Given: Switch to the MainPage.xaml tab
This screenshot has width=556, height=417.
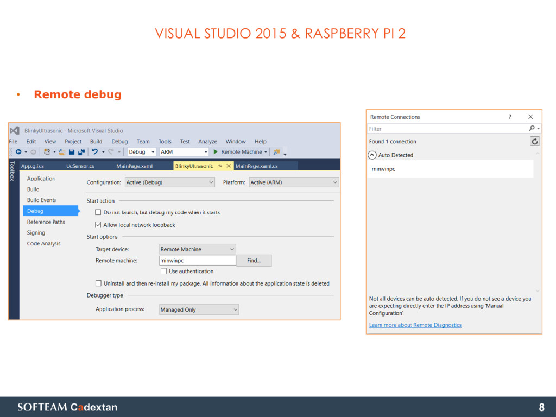Looking at the screenshot, I should pyautogui.click(x=135, y=166).
